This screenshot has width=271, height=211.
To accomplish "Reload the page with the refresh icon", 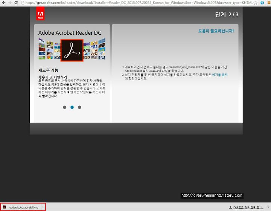I will coord(16,3).
